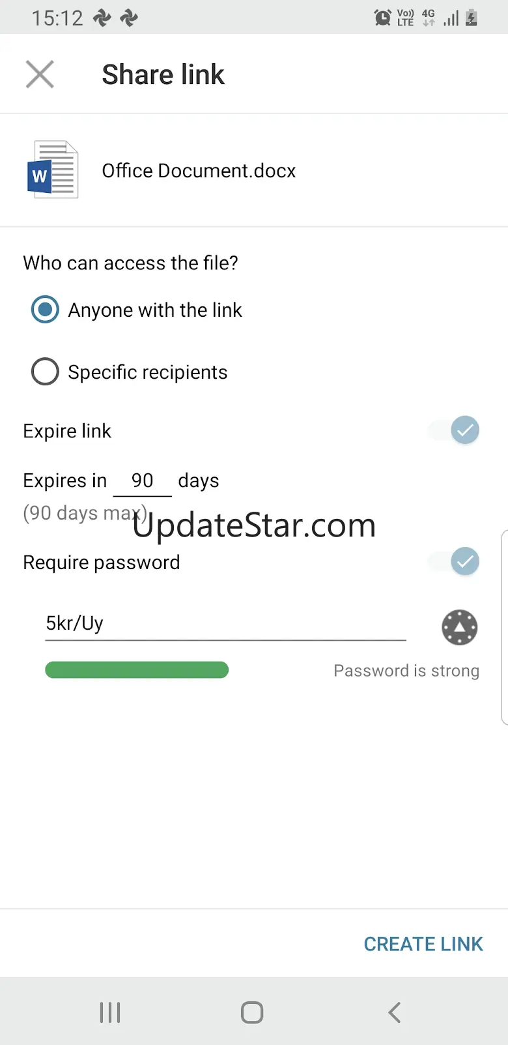Focus the password text field

point(225,624)
